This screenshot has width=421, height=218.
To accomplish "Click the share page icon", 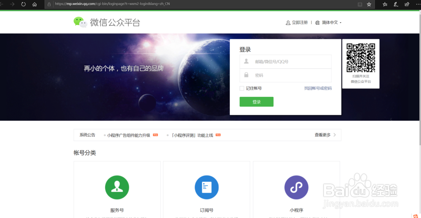I will 407,4.
